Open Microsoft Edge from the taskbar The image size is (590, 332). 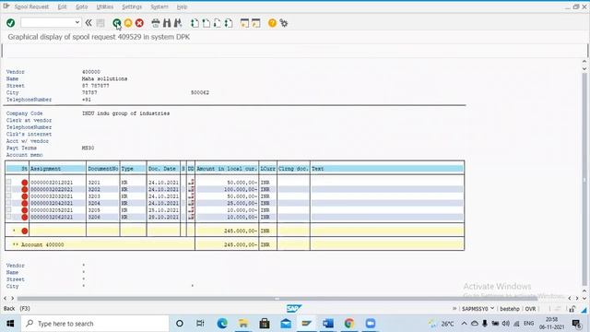coord(222,324)
